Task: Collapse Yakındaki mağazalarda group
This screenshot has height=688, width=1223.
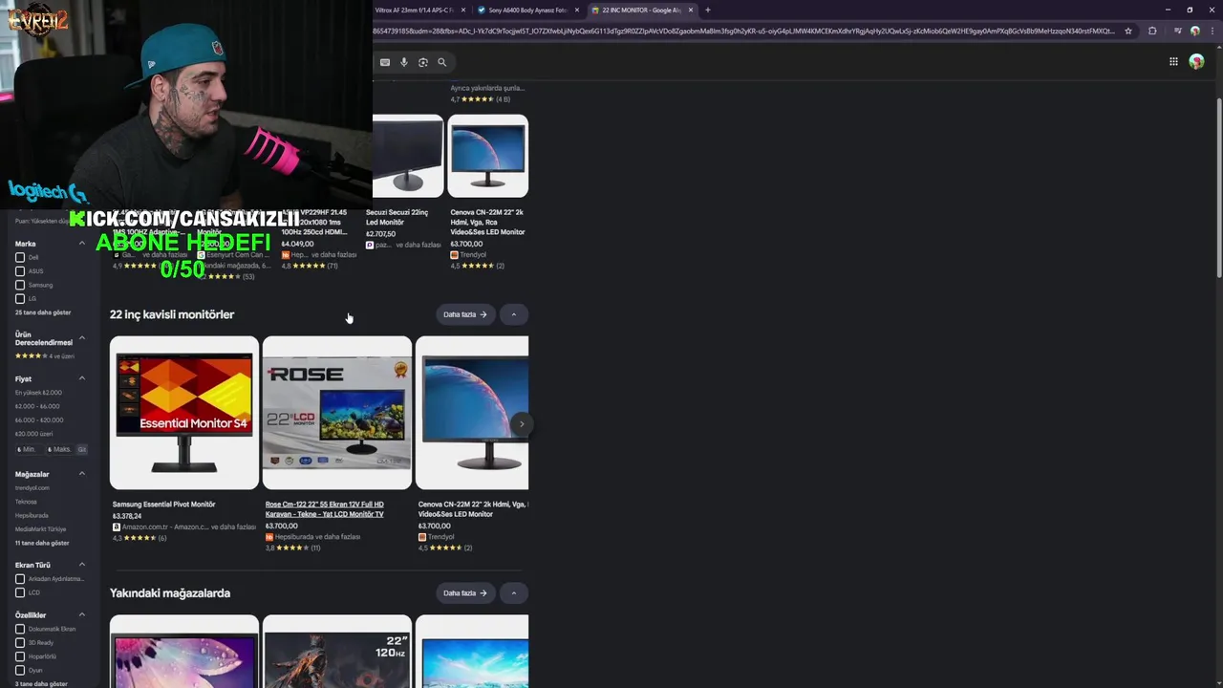Action: coord(513,593)
